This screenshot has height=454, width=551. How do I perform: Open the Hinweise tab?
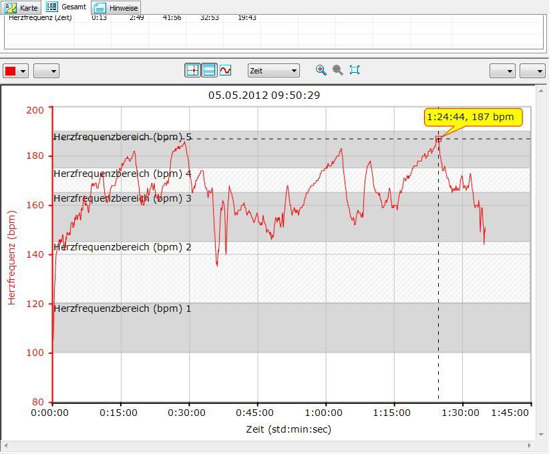[116, 8]
